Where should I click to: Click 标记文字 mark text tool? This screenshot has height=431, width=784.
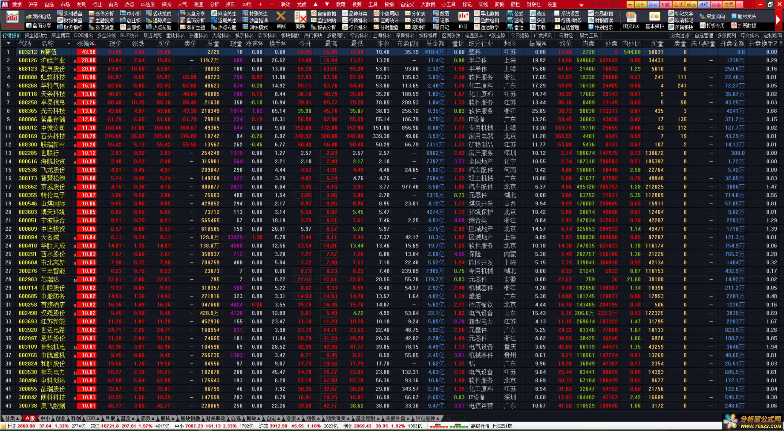point(681,13)
